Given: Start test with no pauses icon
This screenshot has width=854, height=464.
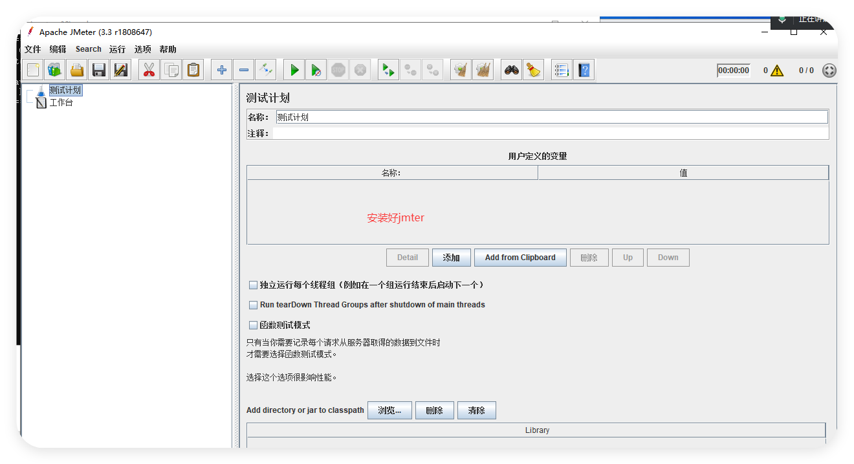Looking at the screenshot, I should click(316, 70).
